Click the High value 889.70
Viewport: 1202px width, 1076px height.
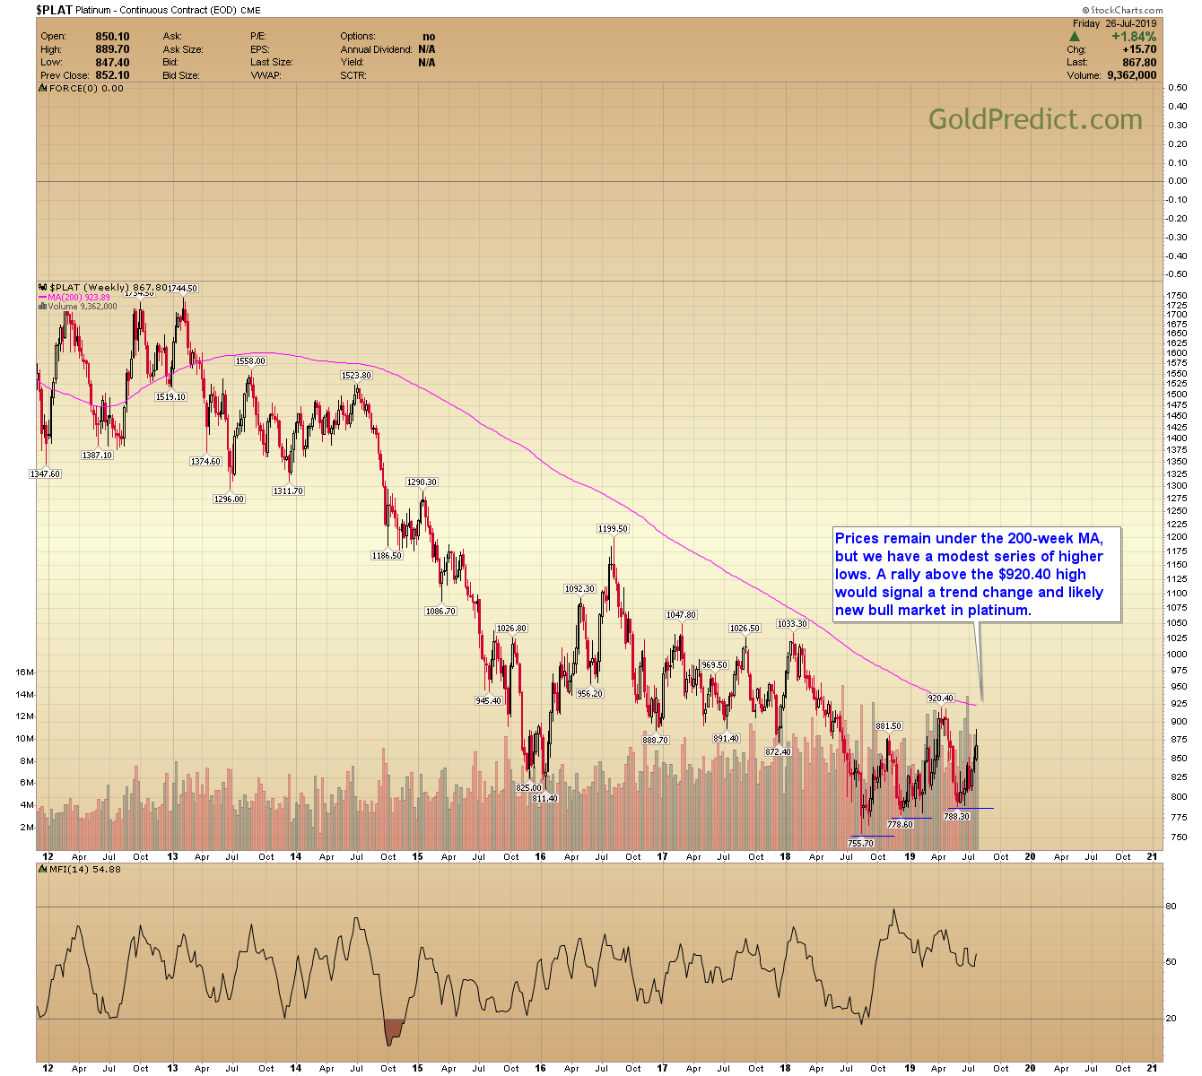click(x=113, y=49)
